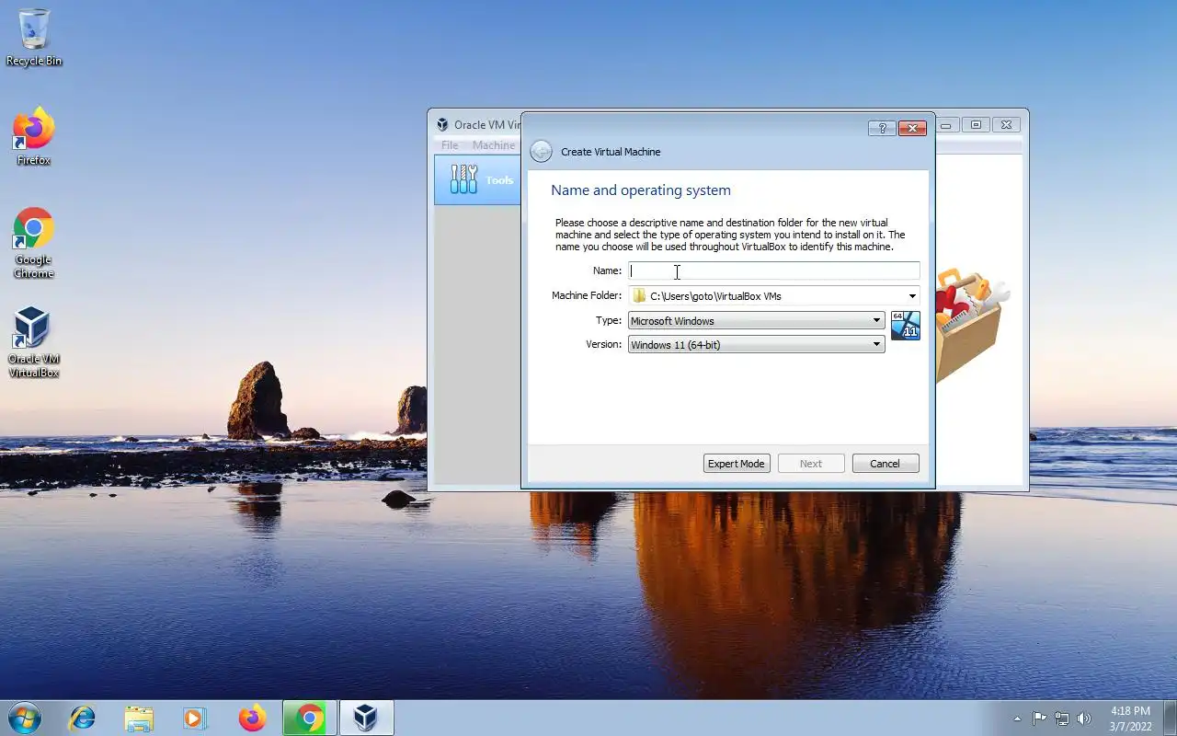Close the Create Virtual Machine dialog
The width and height of the screenshot is (1177, 736).
912,128
